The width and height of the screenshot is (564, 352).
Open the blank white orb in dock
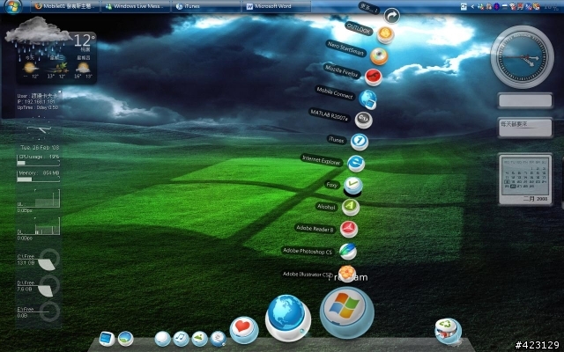tap(162, 338)
